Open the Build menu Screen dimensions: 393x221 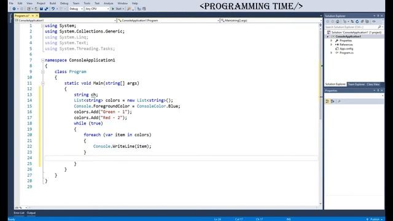point(53,3)
